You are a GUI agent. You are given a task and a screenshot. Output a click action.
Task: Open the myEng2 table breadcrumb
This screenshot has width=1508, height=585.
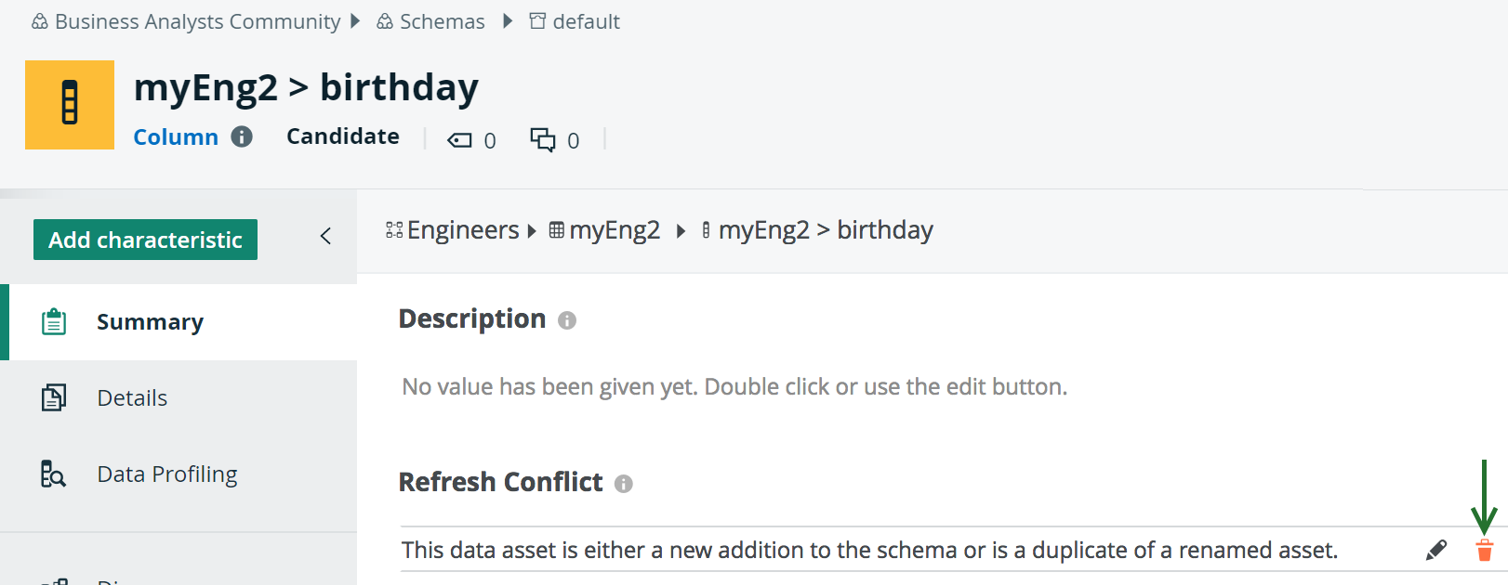tap(615, 230)
